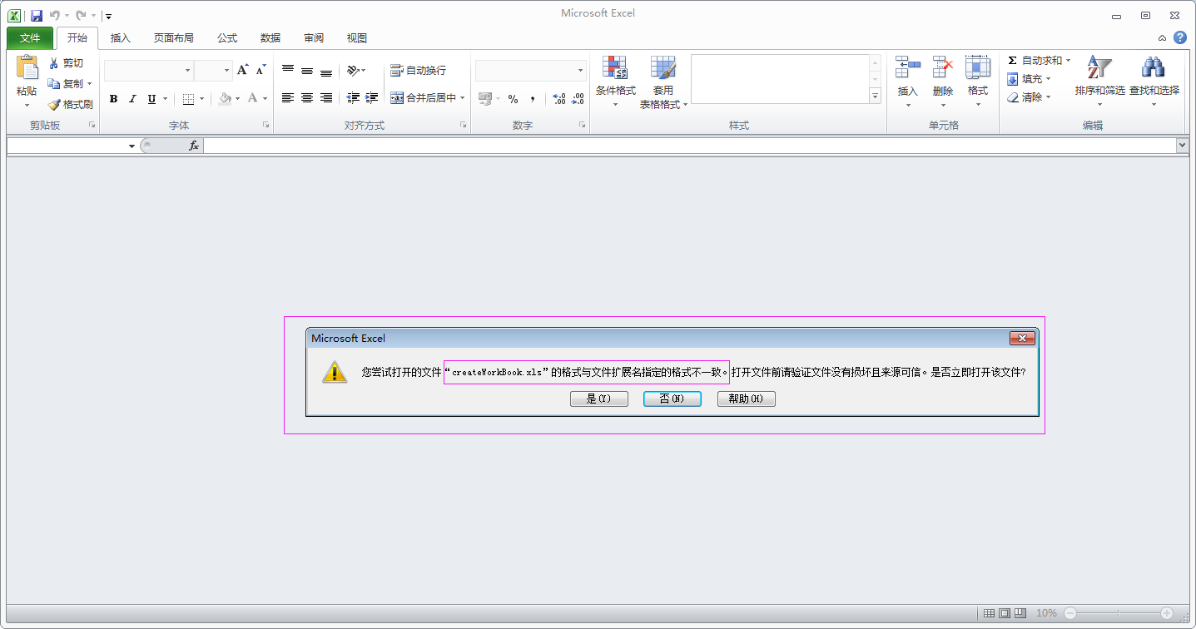Click the increase font size icon

(x=242, y=70)
